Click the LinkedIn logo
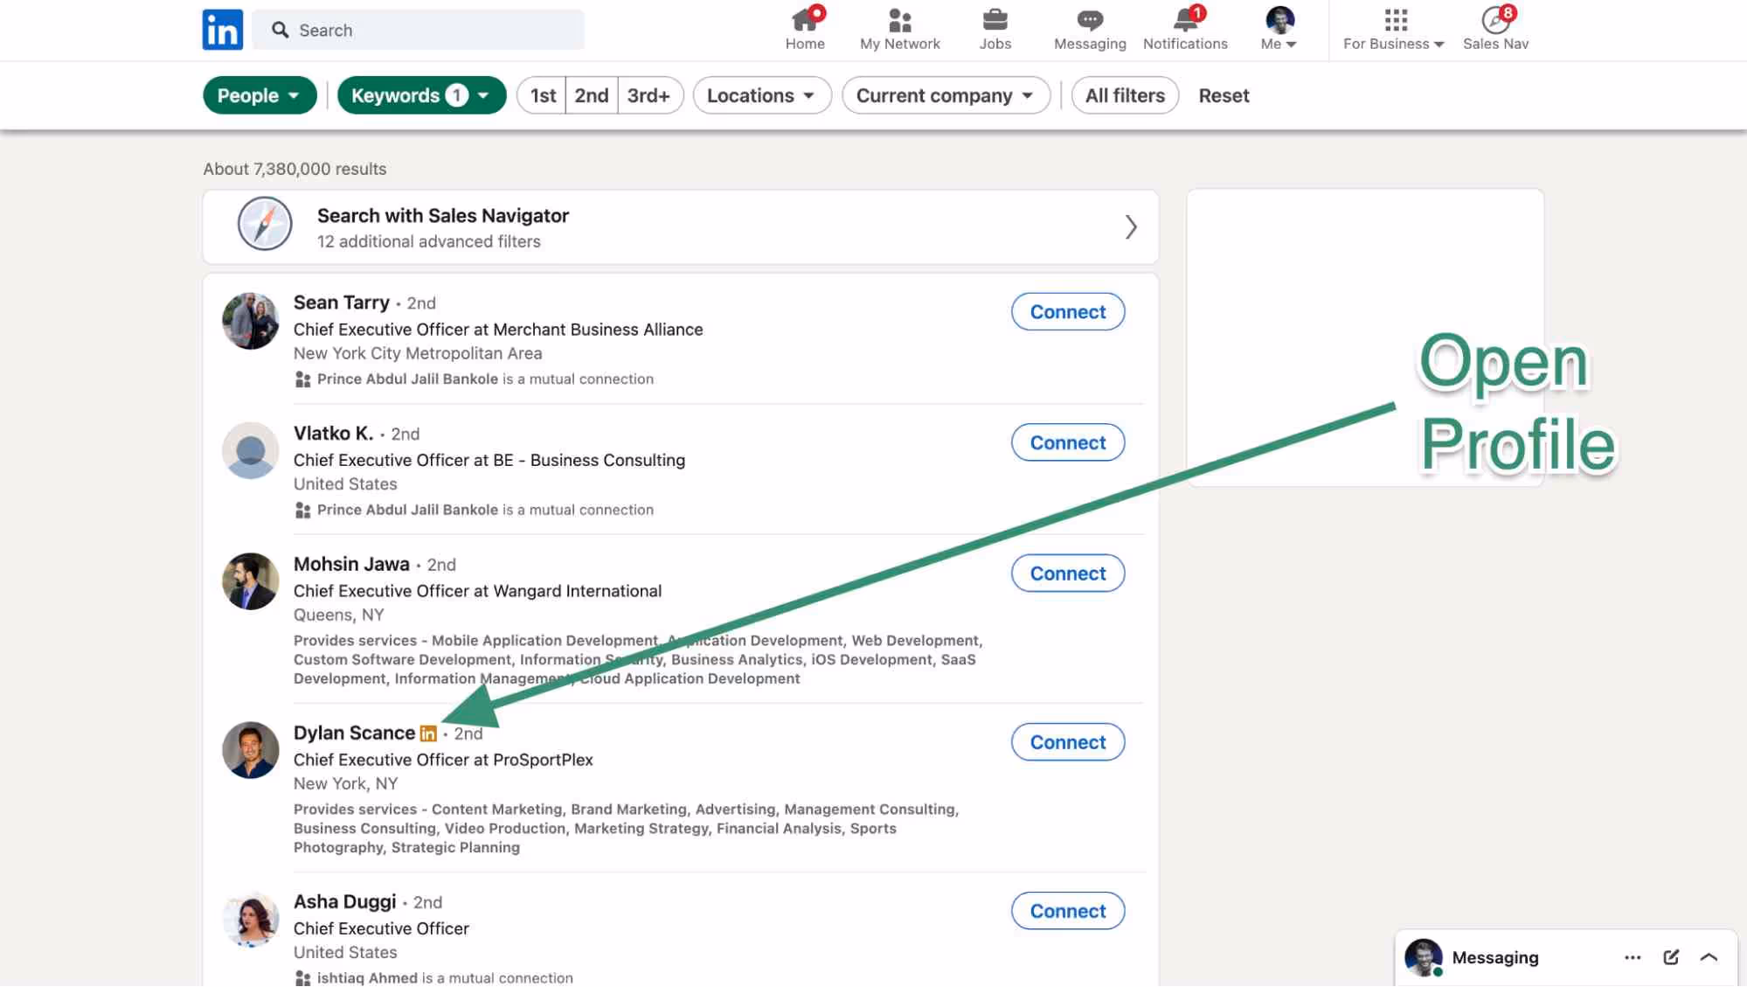Viewport: 1747px width, 987px height. [x=222, y=30]
